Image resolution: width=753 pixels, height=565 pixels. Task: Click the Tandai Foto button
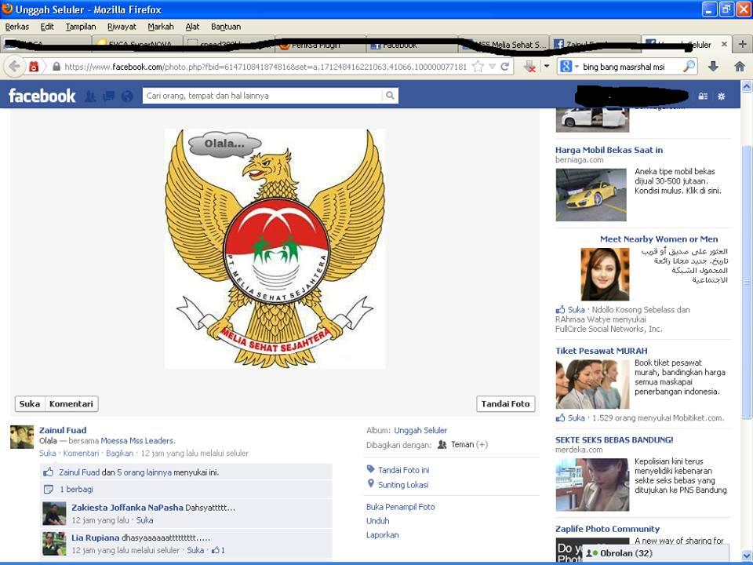505,403
